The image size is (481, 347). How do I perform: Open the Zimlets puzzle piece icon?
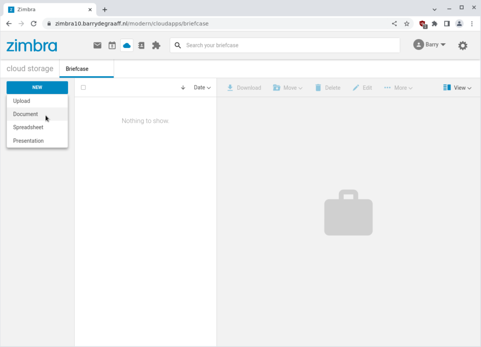point(156,46)
